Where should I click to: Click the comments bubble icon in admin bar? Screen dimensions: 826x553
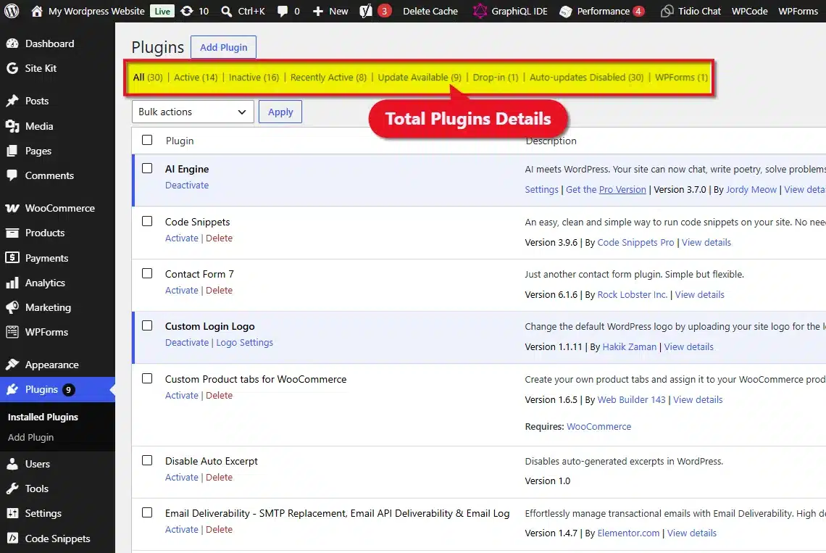click(283, 11)
